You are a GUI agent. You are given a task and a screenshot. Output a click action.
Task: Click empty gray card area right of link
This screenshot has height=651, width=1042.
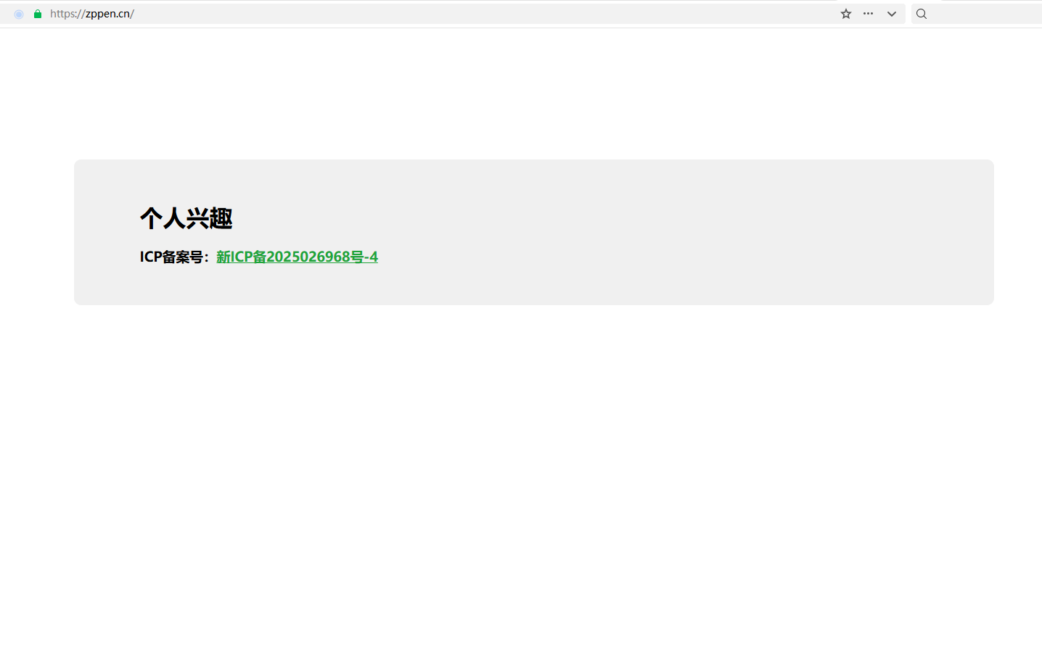682,257
